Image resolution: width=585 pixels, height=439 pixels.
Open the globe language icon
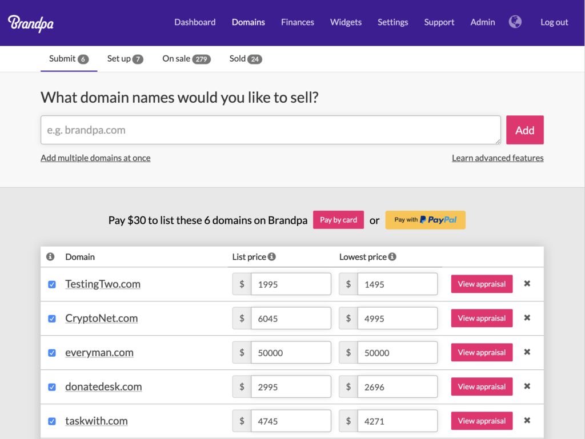pos(515,22)
